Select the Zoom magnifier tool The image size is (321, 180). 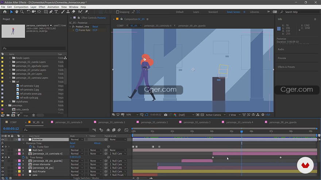click(22, 12)
